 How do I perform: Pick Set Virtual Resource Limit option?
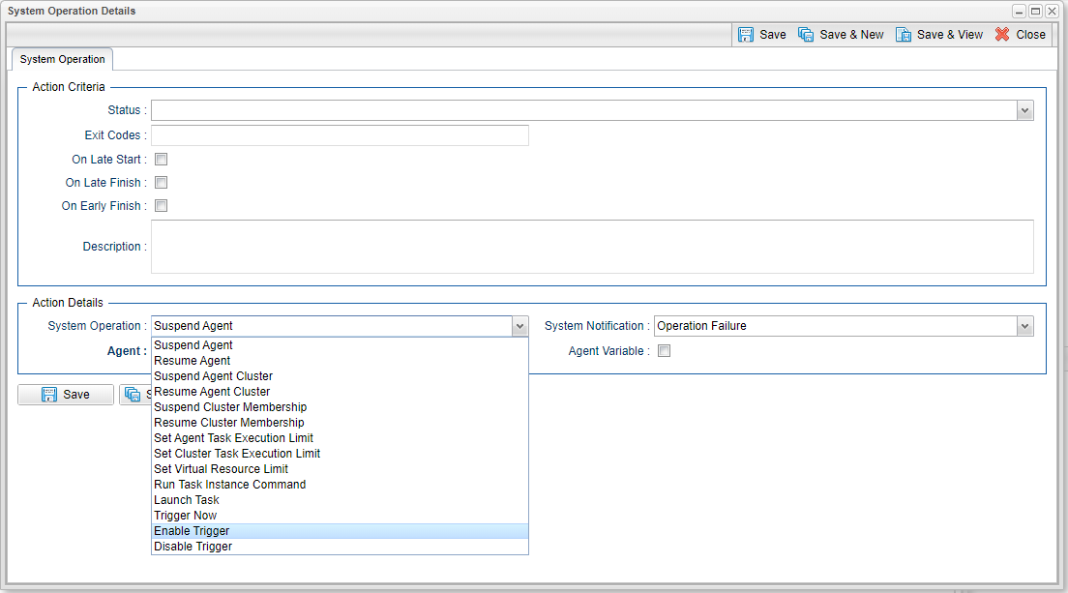pyautogui.click(x=221, y=469)
